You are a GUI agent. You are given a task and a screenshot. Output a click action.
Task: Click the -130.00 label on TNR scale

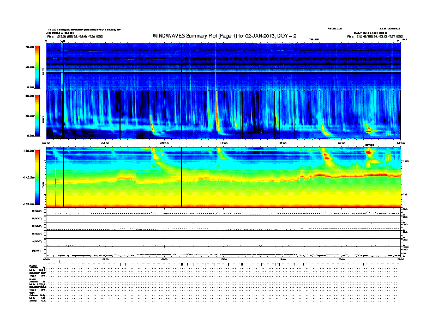pyautogui.click(x=28, y=151)
